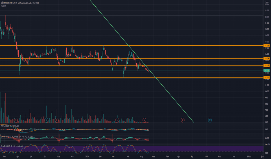Image resolution: width=271 pixels, height=159 pixels.
Task: Open the earnings E marker near May 2021
Action: click(x=144, y=120)
